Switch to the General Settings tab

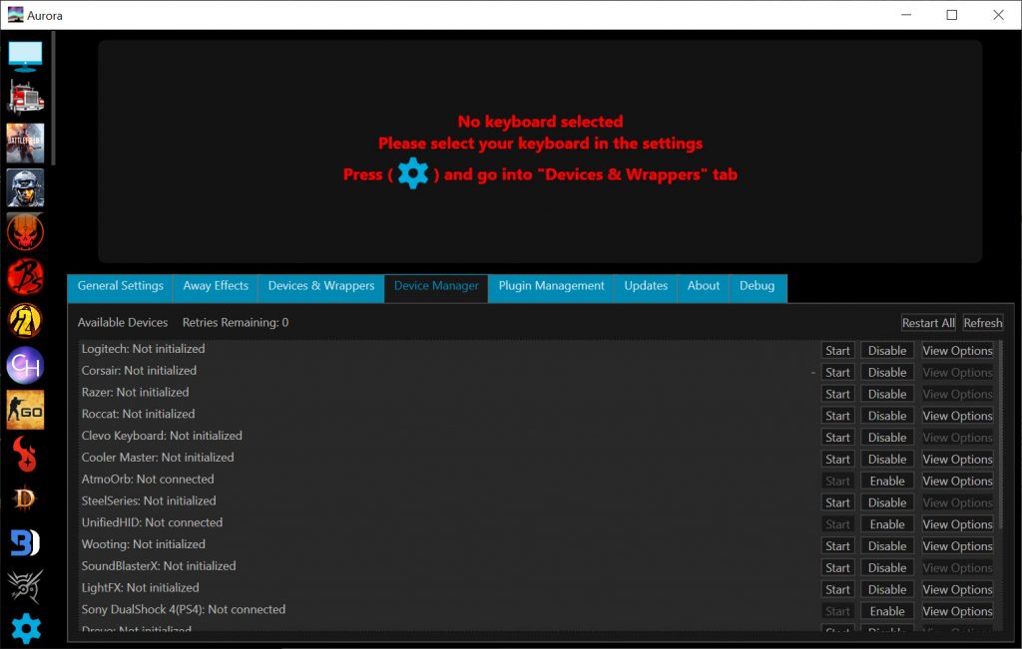121,286
